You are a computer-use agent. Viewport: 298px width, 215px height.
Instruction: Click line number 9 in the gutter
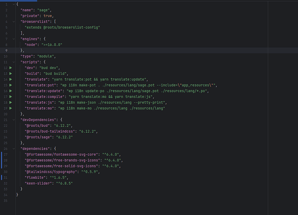6,51
